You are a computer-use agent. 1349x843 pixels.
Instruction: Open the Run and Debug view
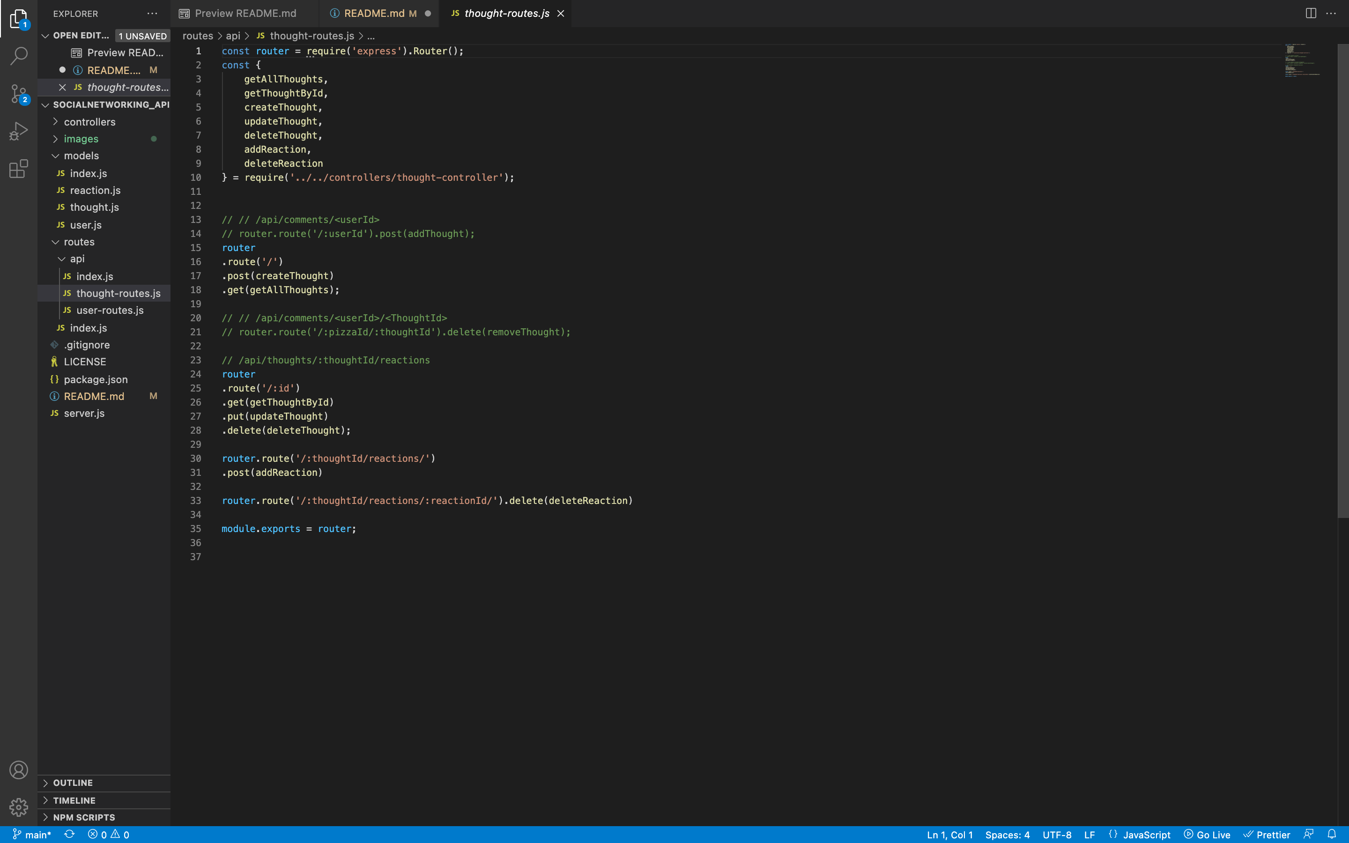pyautogui.click(x=18, y=132)
